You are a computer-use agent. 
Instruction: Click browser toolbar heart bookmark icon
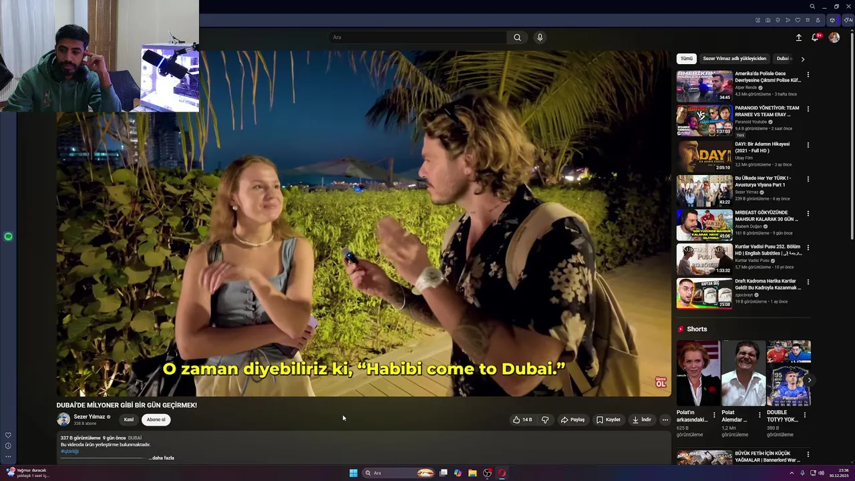click(x=798, y=20)
